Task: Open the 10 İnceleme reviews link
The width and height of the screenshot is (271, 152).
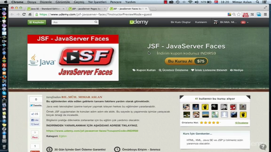Action: [x=241, y=123]
